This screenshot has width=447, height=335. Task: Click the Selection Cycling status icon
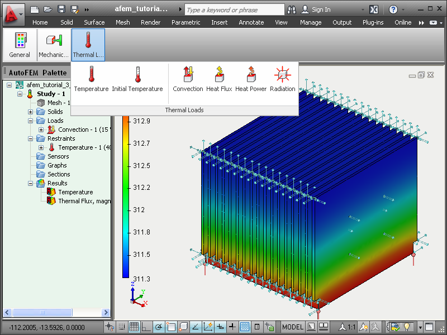pyautogui.click(x=269, y=327)
